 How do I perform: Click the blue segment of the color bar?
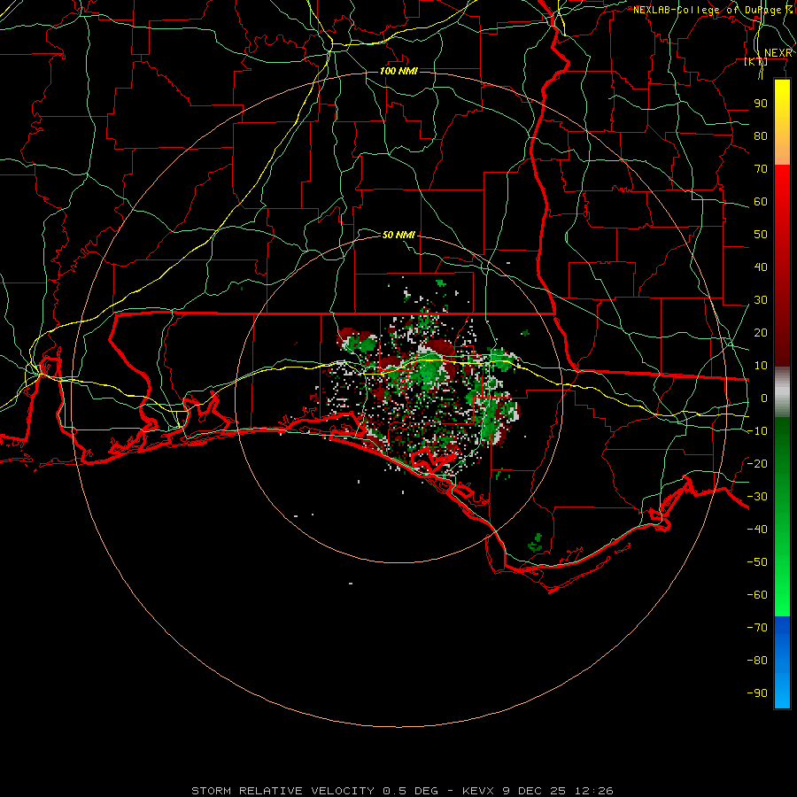pyautogui.click(x=782, y=662)
